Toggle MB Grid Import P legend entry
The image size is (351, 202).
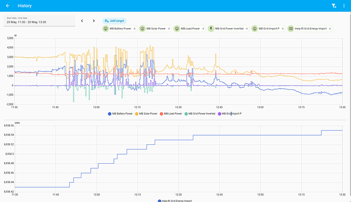tap(229, 114)
